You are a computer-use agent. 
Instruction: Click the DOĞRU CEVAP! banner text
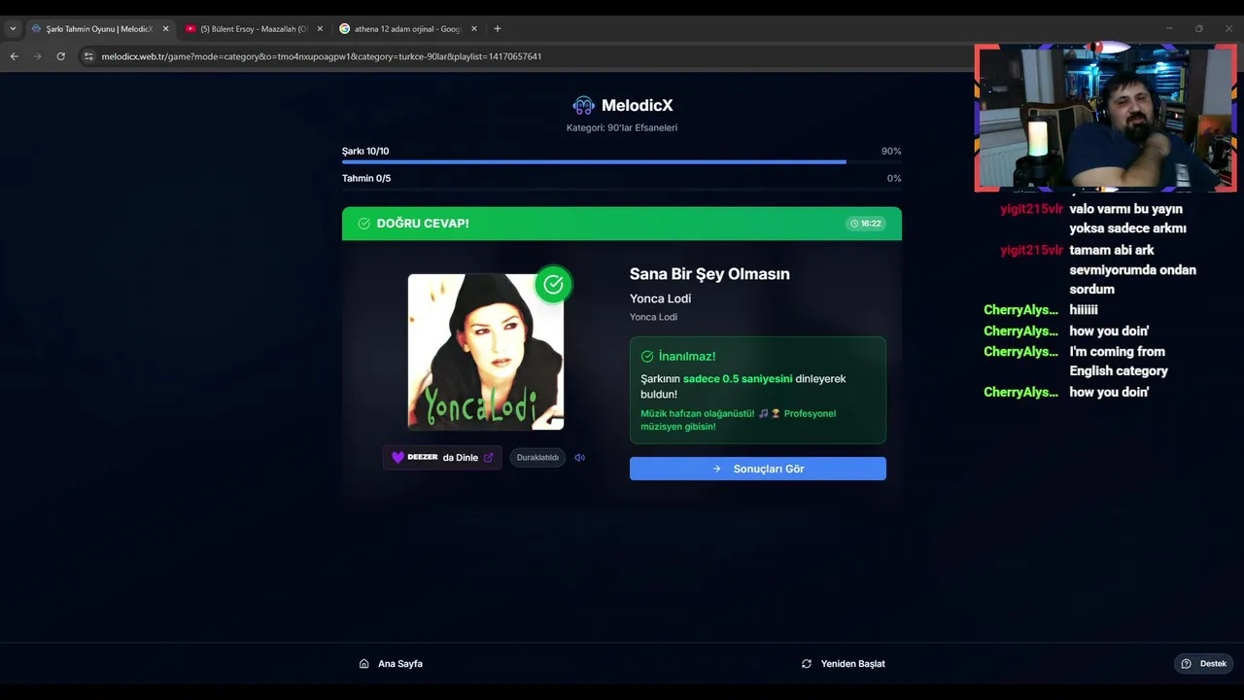coord(423,224)
